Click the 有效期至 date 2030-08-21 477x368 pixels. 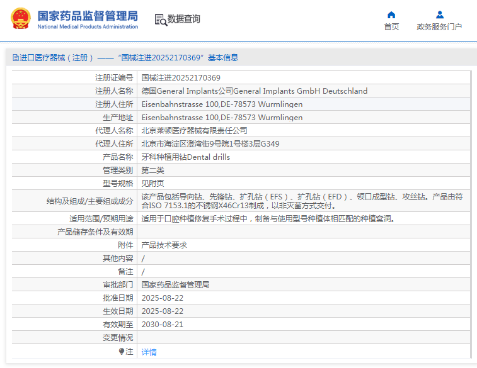(162, 325)
